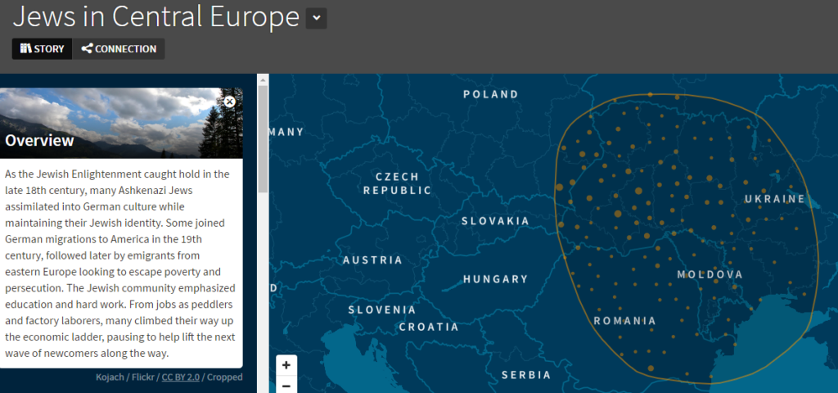Image resolution: width=838 pixels, height=393 pixels.
Task: Click the UKRAINE map label
Action: 774,199
